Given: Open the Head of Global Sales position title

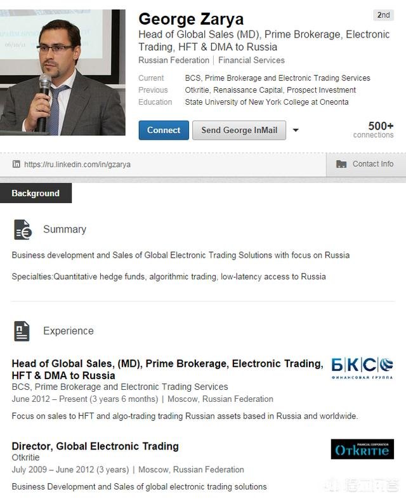Looking at the screenshot, I should pyautogui.click(x=167, y=369).
